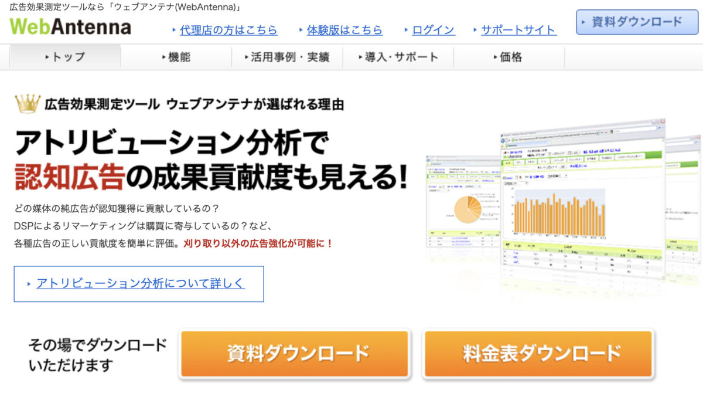Open the 代理店の方はこちら link
The width and height of the screenshot is (703, 393).
pos(228,30)
